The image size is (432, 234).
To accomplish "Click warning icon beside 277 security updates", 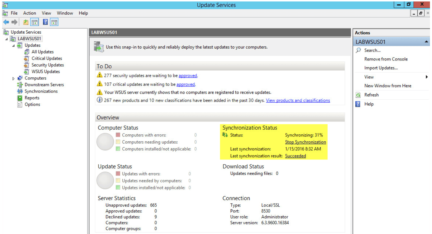I will point(100,75).
